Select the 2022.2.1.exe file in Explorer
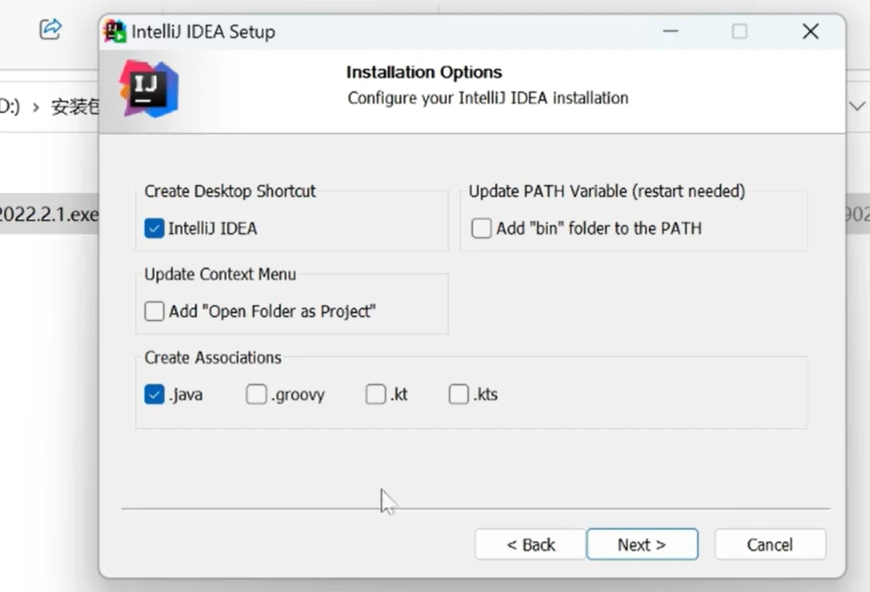870x592 pixels. tap(49, 214)
